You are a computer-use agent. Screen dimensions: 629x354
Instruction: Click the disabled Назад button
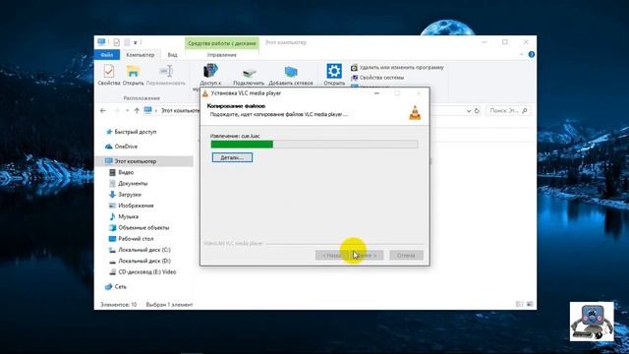pyautogui.click(x=331, y=256)
